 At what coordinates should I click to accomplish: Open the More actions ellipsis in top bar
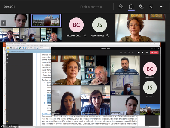(162, 7)
